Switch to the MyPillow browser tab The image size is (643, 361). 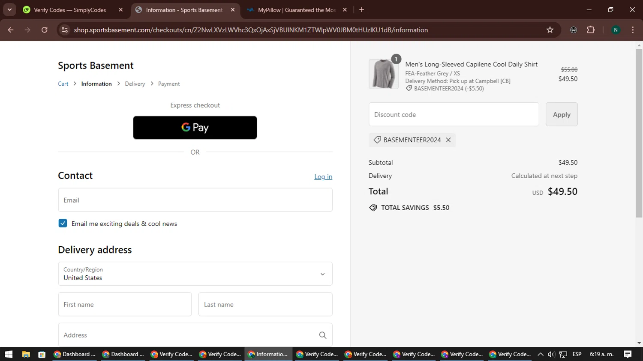click(297, 10)
